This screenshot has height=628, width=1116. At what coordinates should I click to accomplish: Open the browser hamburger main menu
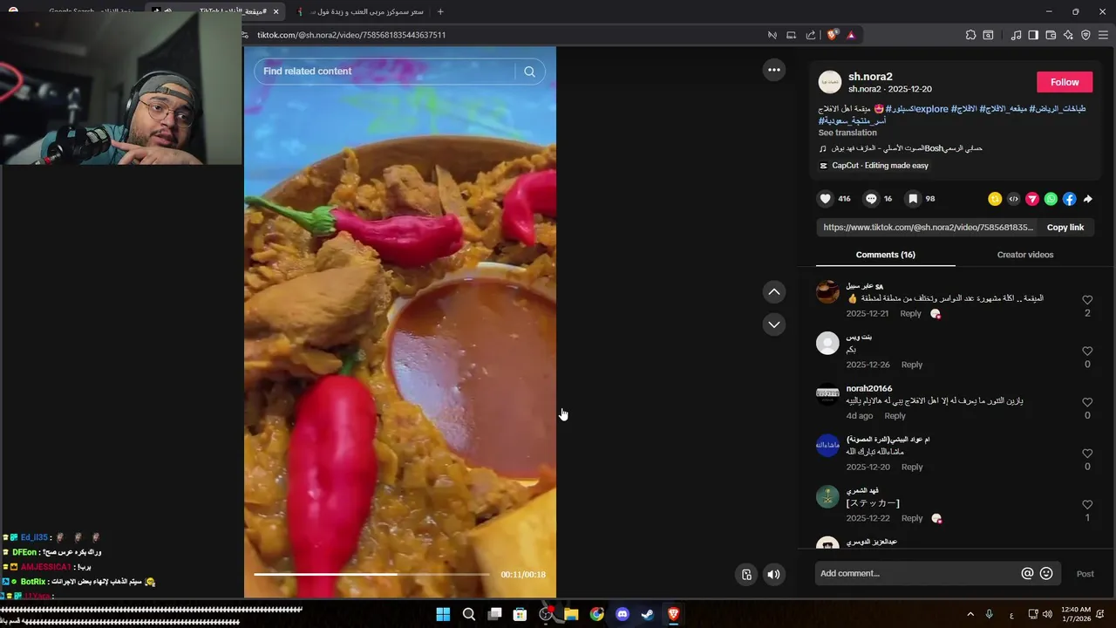point(1103,35)
